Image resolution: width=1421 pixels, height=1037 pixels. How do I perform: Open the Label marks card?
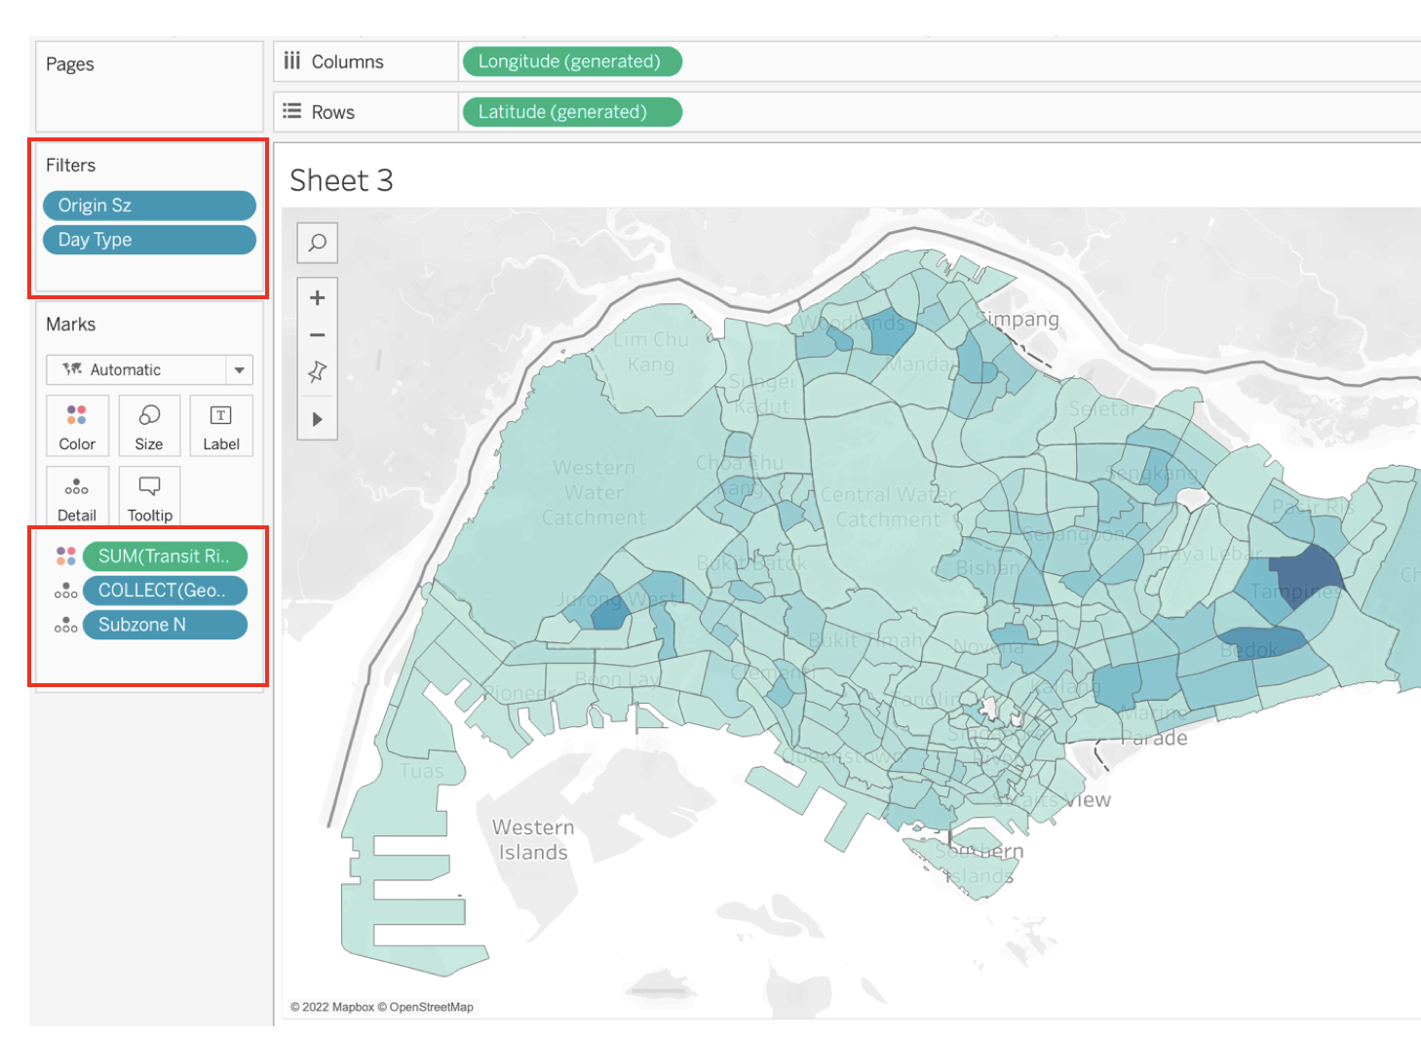point(221,426)
